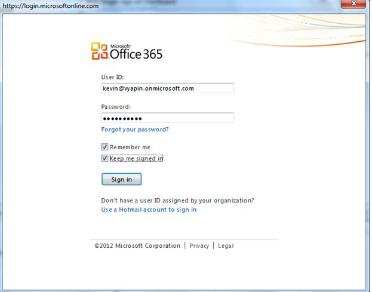Close the login window
The width and height of the screenshot is (372, 292).
(x=353, y=4)
